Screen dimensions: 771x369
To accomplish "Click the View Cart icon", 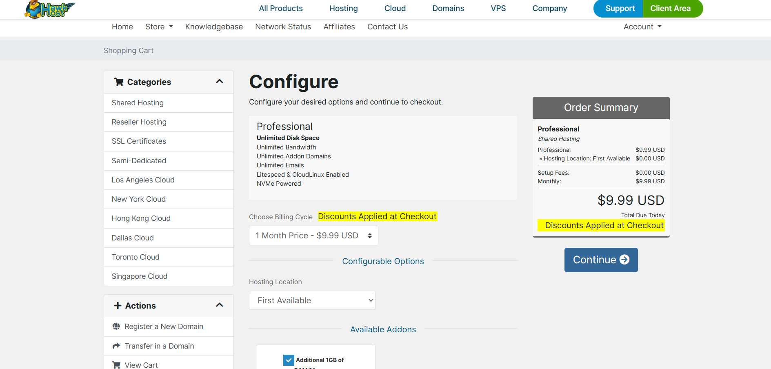I will [x=116, y=365].
